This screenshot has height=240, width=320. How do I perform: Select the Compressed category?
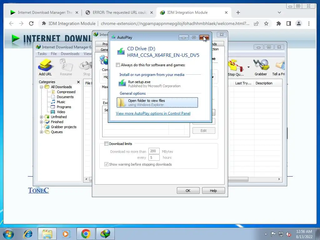(66, 92)
